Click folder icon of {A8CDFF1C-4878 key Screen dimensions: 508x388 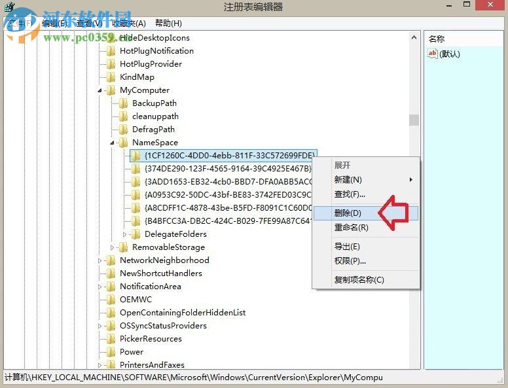click(136, 208)
